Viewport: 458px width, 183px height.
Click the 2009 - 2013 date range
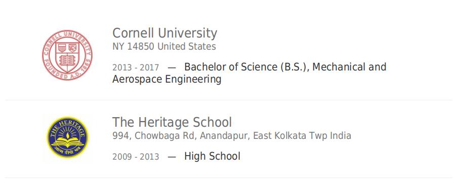(x=136, y=157)
